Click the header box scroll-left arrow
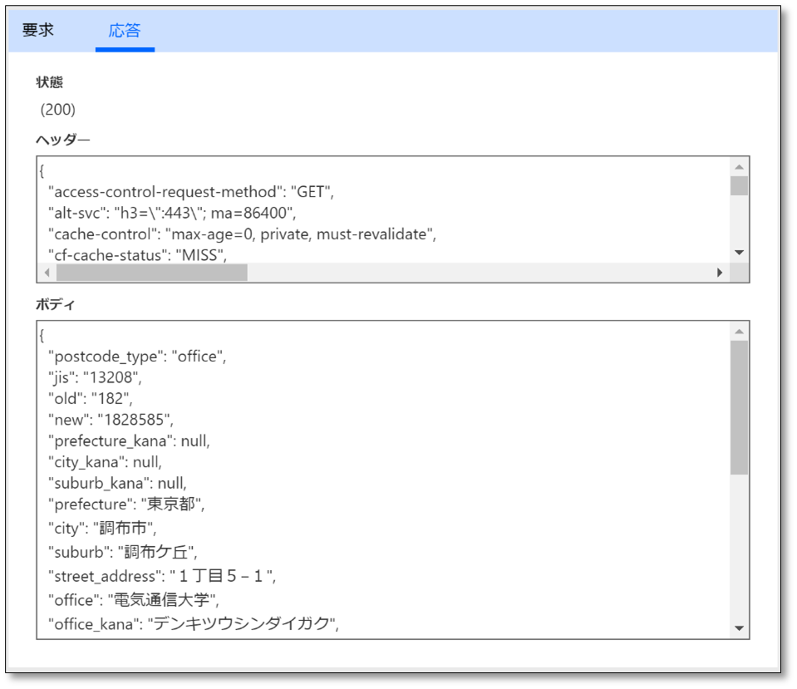Screen dimensions: 797x689 click(47, 273)
